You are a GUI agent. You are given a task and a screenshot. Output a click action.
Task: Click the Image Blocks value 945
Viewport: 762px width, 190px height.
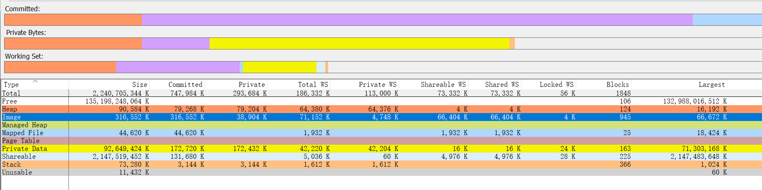pos(625,117)
